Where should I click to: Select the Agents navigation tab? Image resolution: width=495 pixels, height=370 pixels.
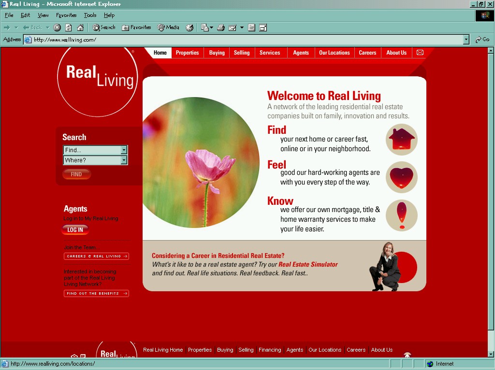click(301, 53)
